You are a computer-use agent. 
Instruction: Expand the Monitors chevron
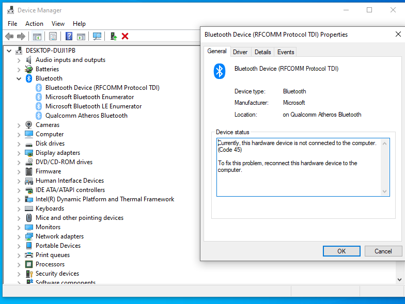19,228
